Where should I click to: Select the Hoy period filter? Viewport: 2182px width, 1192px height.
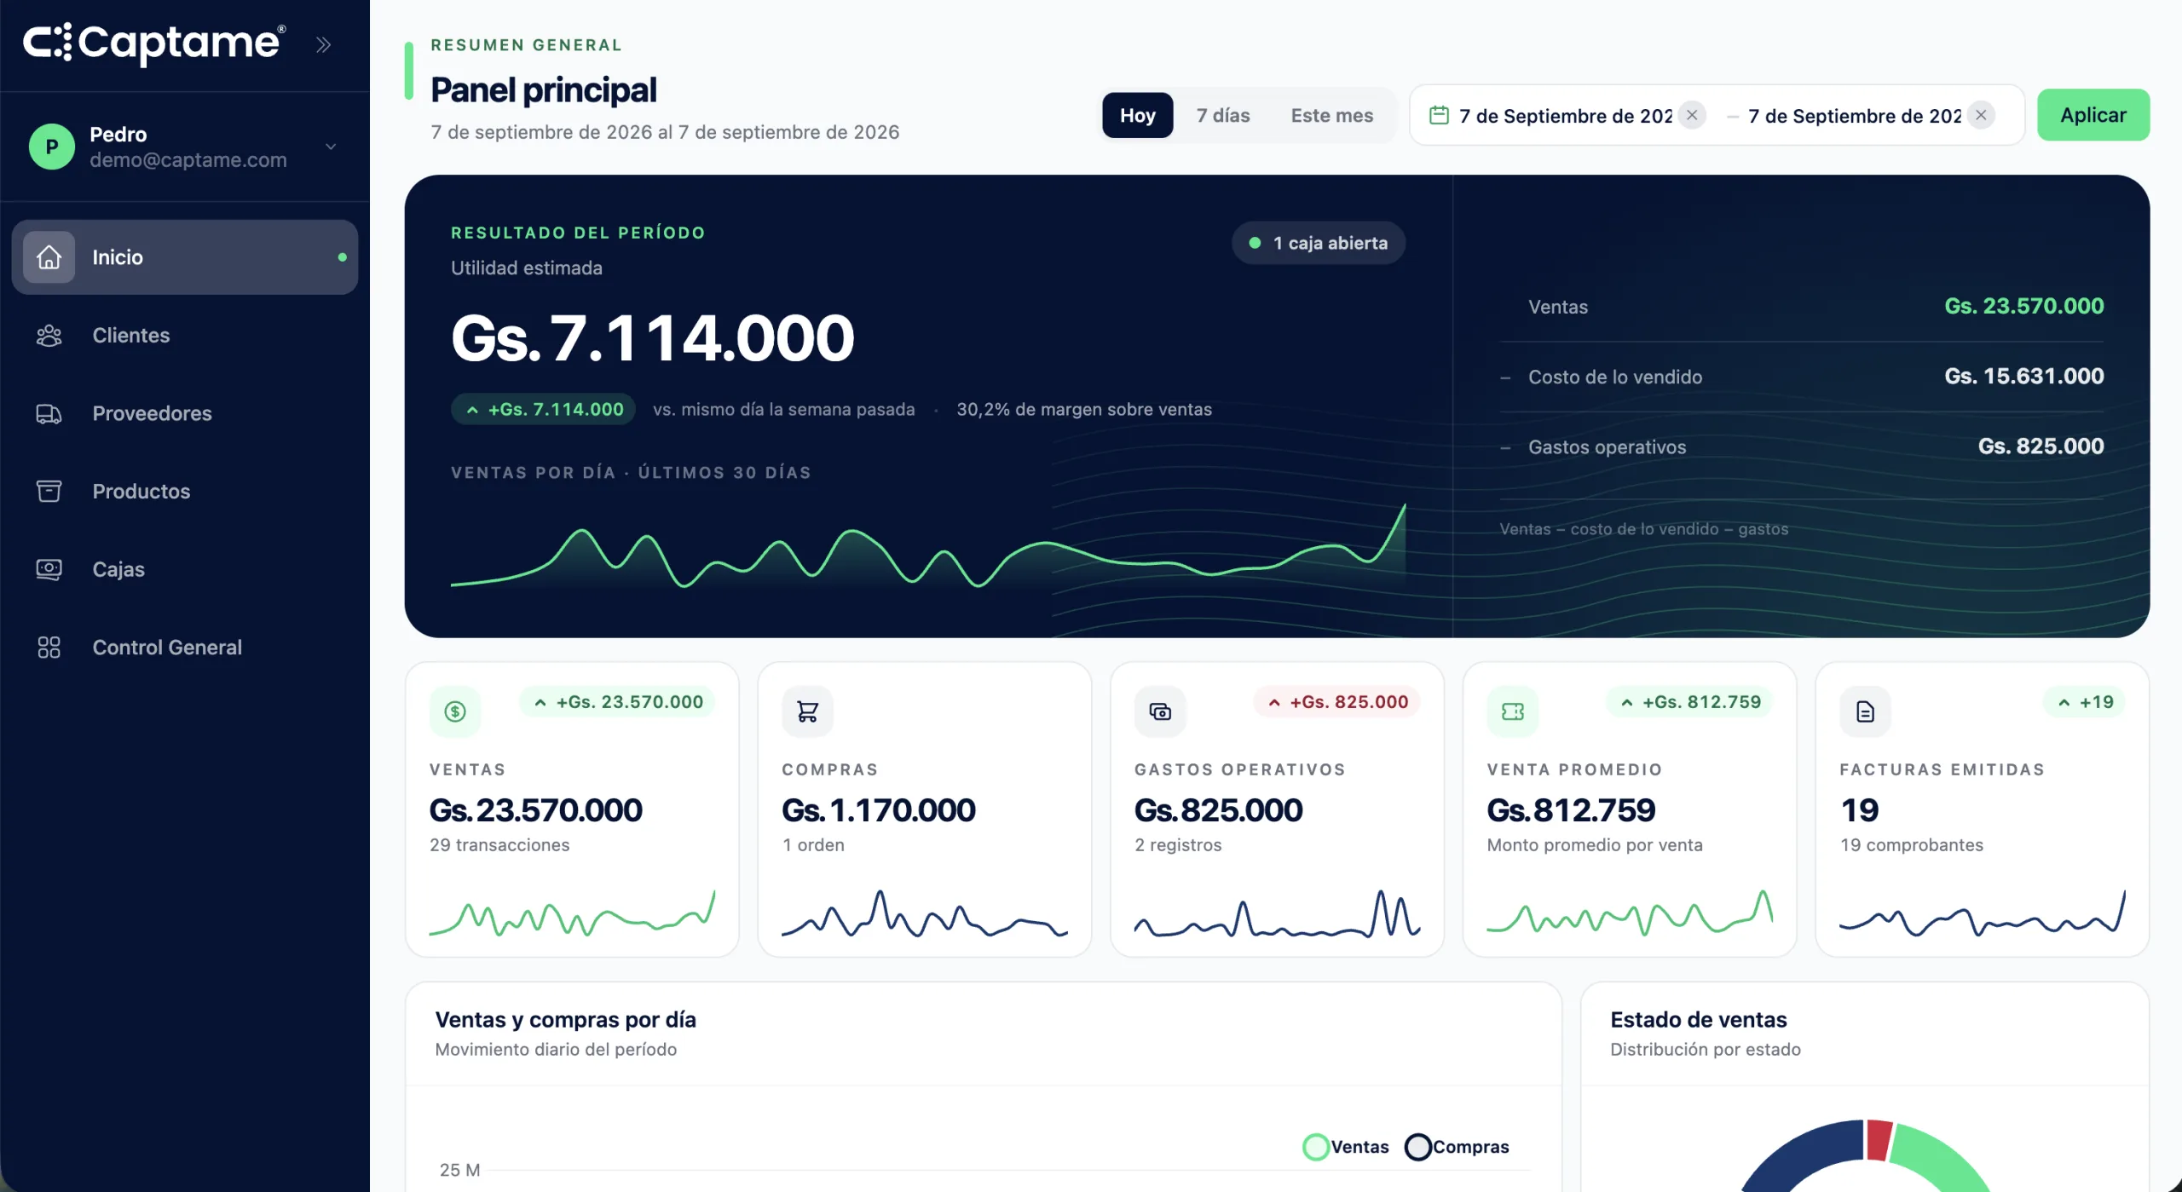pyautogui.click(x=1137, y=115)
